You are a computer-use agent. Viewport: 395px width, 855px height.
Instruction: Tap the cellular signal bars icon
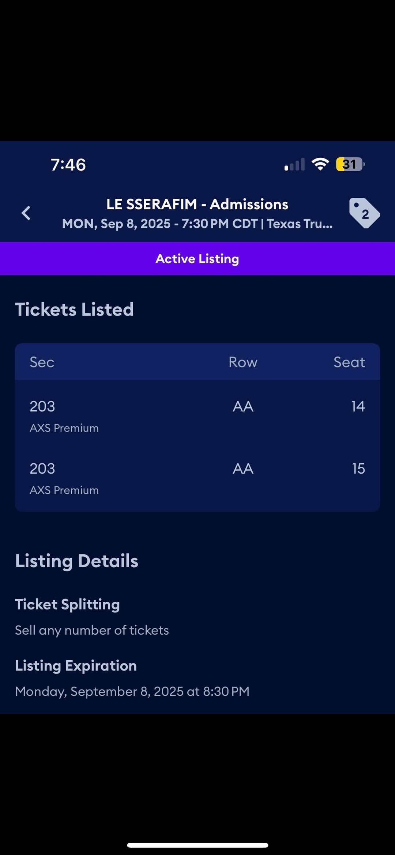294,165
